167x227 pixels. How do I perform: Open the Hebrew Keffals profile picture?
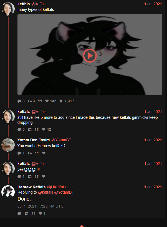tap(8, 192)
